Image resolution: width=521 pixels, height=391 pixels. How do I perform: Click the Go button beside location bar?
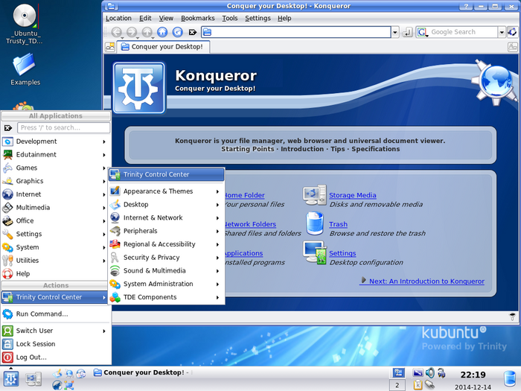point(407,32)
